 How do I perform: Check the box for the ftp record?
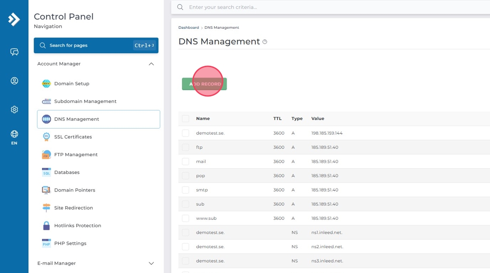(185, 147)
